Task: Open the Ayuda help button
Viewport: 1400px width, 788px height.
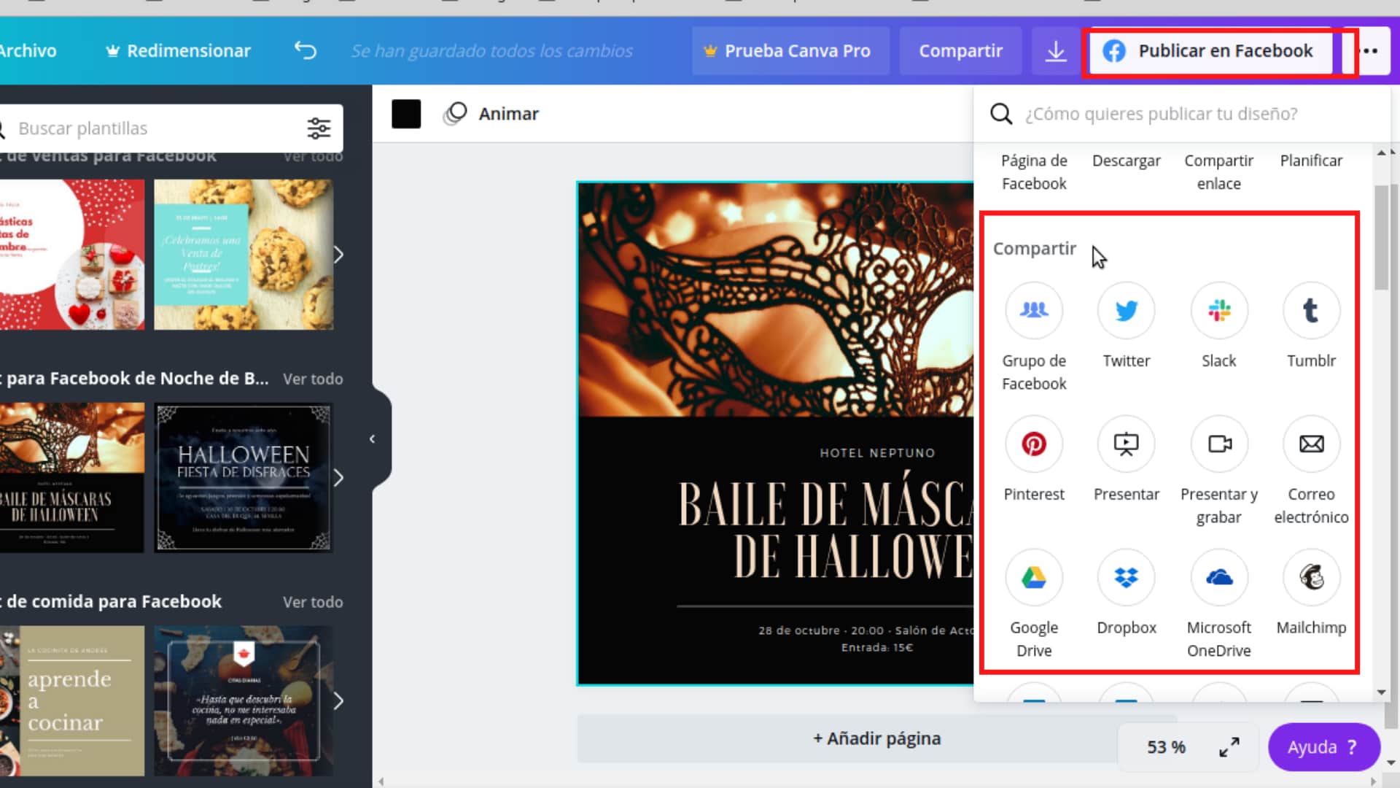Action: 1323,747
